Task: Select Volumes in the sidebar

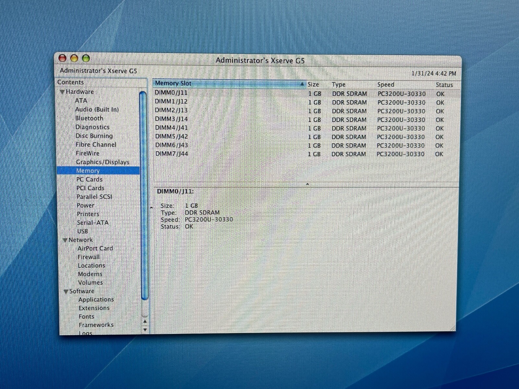Action: click(91, 282)
